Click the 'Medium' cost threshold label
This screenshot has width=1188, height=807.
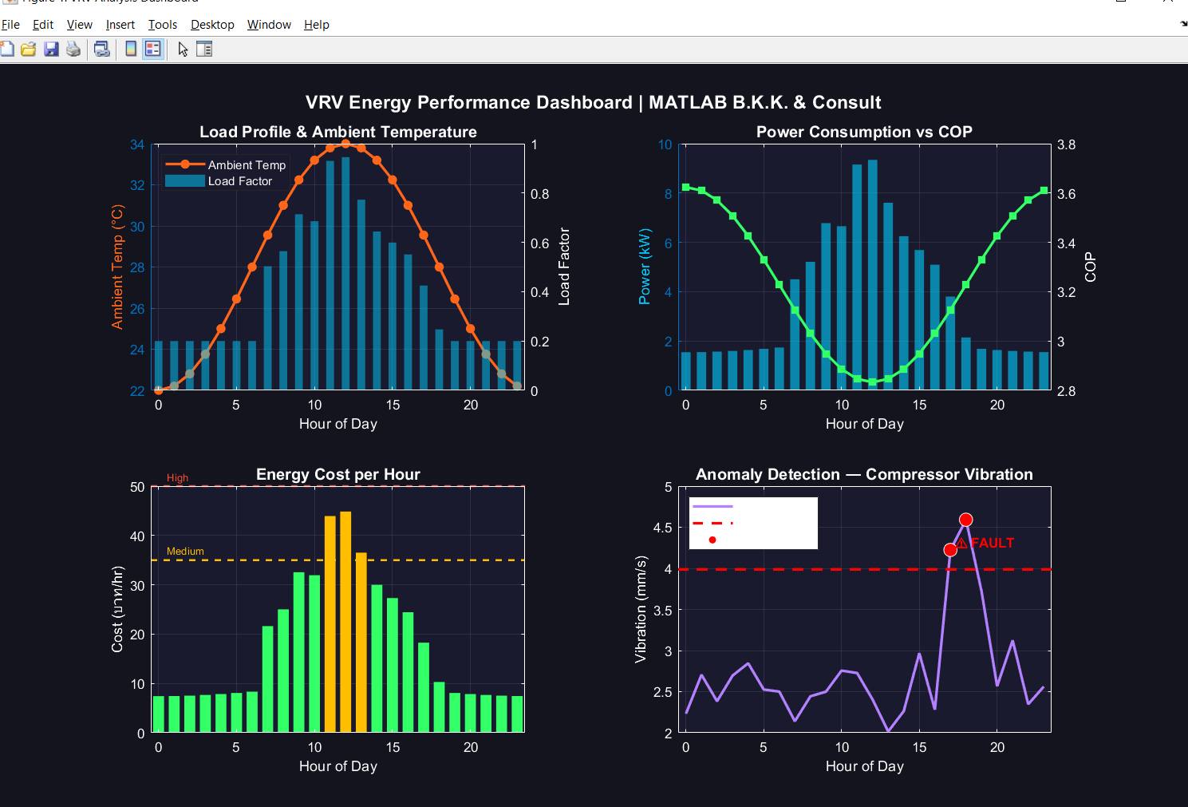tap(185, 552)
